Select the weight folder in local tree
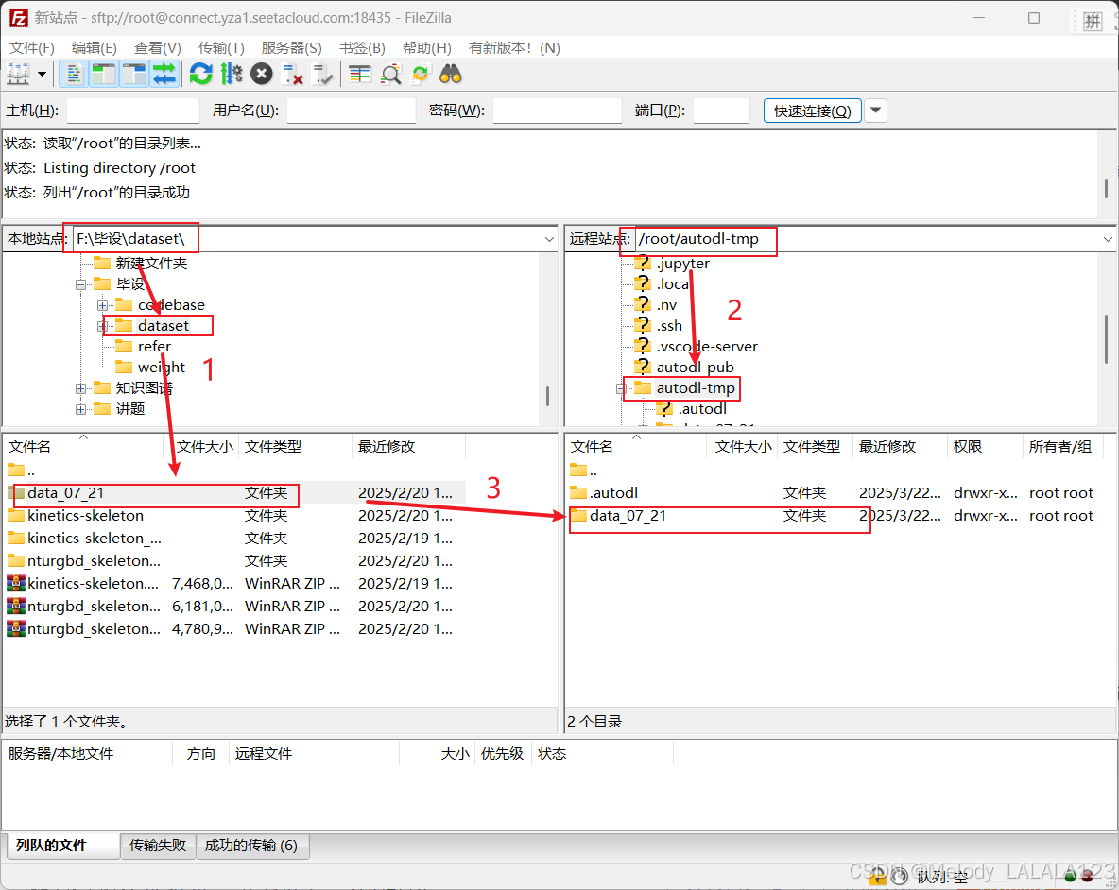Viewport: 1119px width, 890px height. [161, 368]
